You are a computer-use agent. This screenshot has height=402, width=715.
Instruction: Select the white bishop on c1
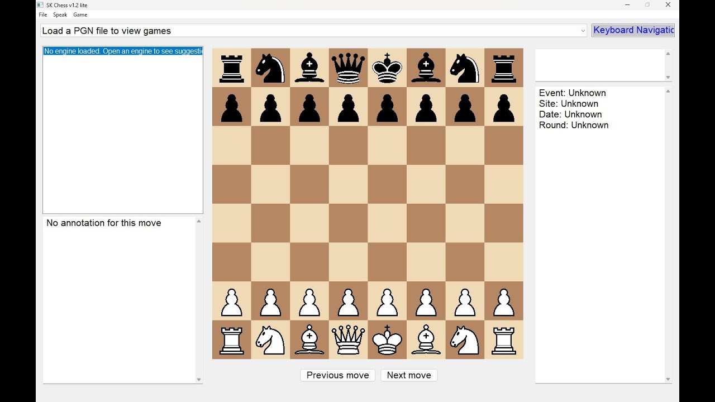click(309, 339)
